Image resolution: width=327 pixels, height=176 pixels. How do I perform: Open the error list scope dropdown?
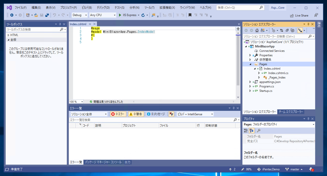tap(89, 114)
